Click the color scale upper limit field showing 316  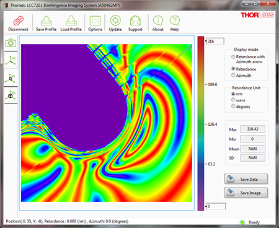[215, 41]
